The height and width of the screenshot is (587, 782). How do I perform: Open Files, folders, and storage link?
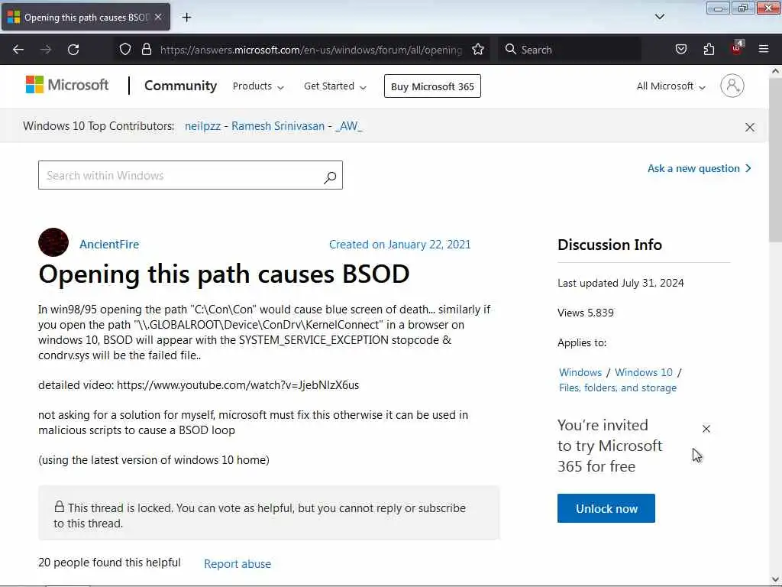(618, 388)
